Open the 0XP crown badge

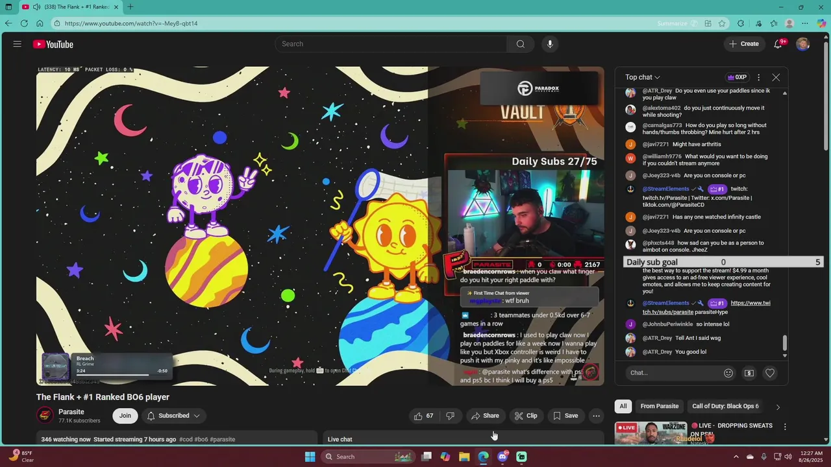click(x=736, y=77)
